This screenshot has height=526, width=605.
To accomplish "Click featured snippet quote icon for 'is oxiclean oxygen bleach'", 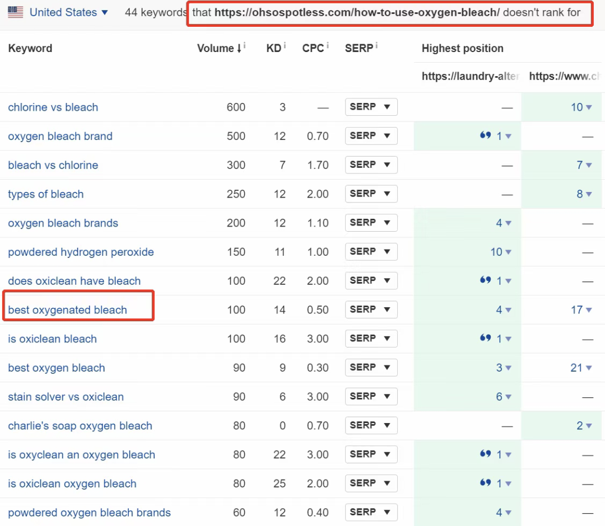I will tap(485, 482).
